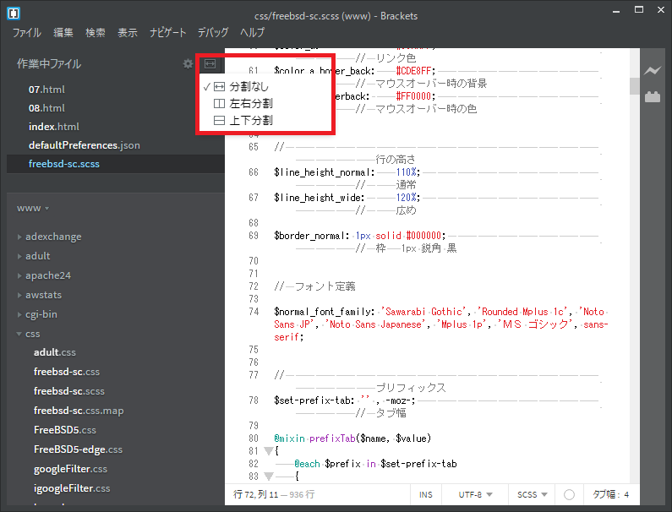Screen dimensions: 672x512
Task: Open the 検索 menu
Action: 96,33
